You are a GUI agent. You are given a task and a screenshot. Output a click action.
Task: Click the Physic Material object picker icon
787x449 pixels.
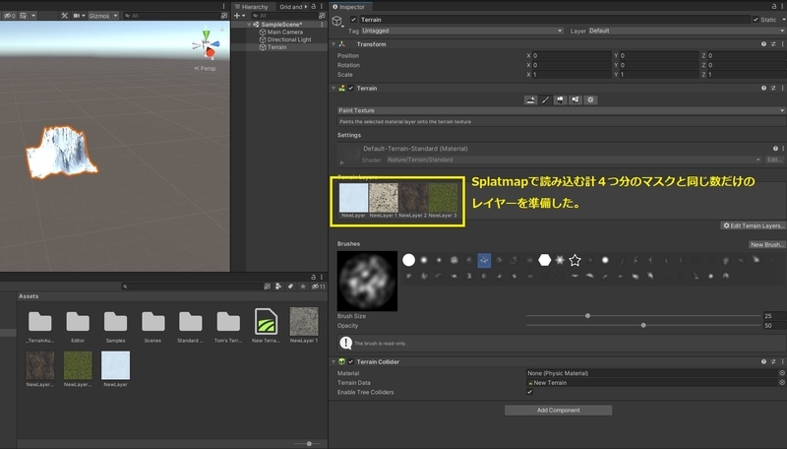[781, 373]
